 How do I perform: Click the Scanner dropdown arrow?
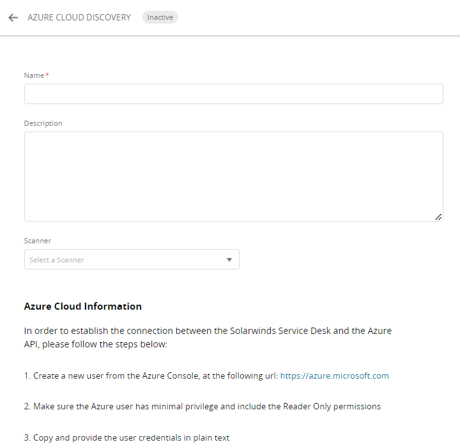coord(229,260)
